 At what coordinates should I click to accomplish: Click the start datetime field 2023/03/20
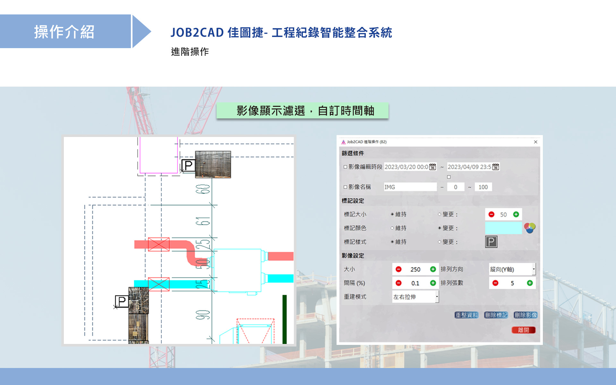tap(406, 167)
